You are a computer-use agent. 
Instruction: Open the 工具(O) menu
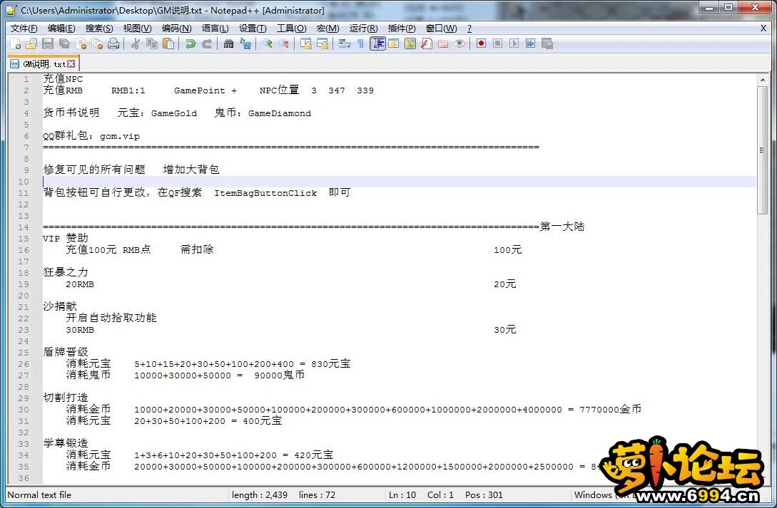[x=291, y=28]
